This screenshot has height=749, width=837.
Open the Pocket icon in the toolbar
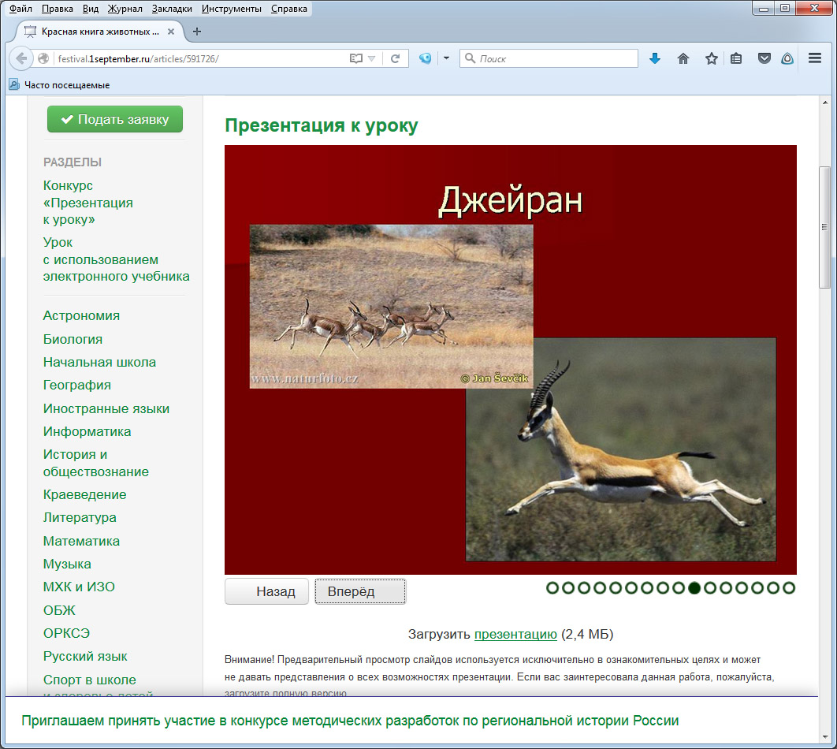tap(764, 58)
